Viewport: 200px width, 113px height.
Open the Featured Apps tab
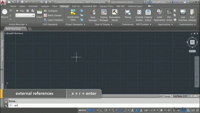point(135,6)
